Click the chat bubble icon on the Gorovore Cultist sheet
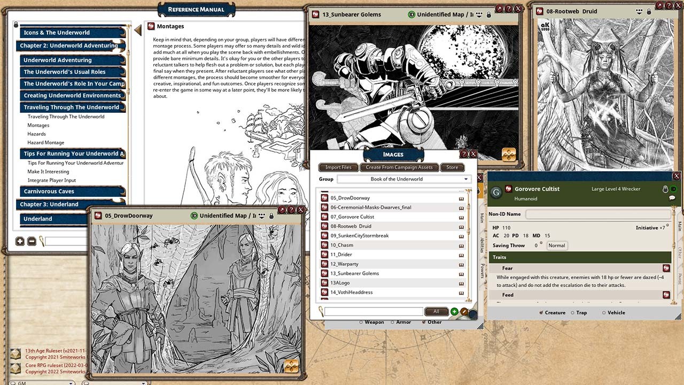 tap(672, 198)
